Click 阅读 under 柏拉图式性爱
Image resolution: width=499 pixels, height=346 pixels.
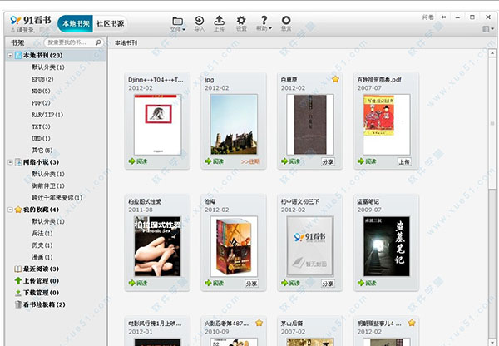pos(138,283)
